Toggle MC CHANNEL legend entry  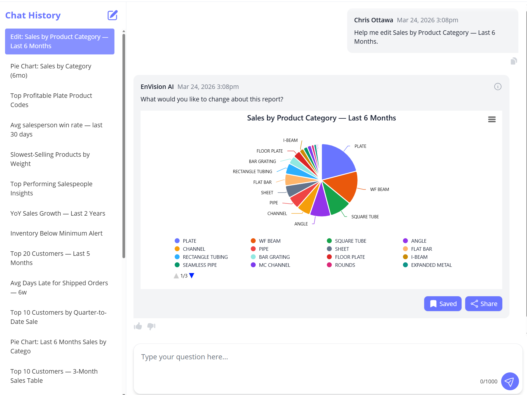(x=270, y=265)
